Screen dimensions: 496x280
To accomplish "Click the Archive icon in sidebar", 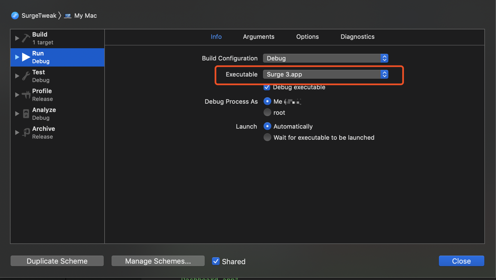I will 26,133.
